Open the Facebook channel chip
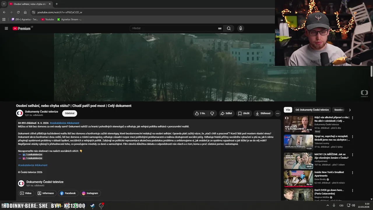The image size is (373, 210). 68,193
